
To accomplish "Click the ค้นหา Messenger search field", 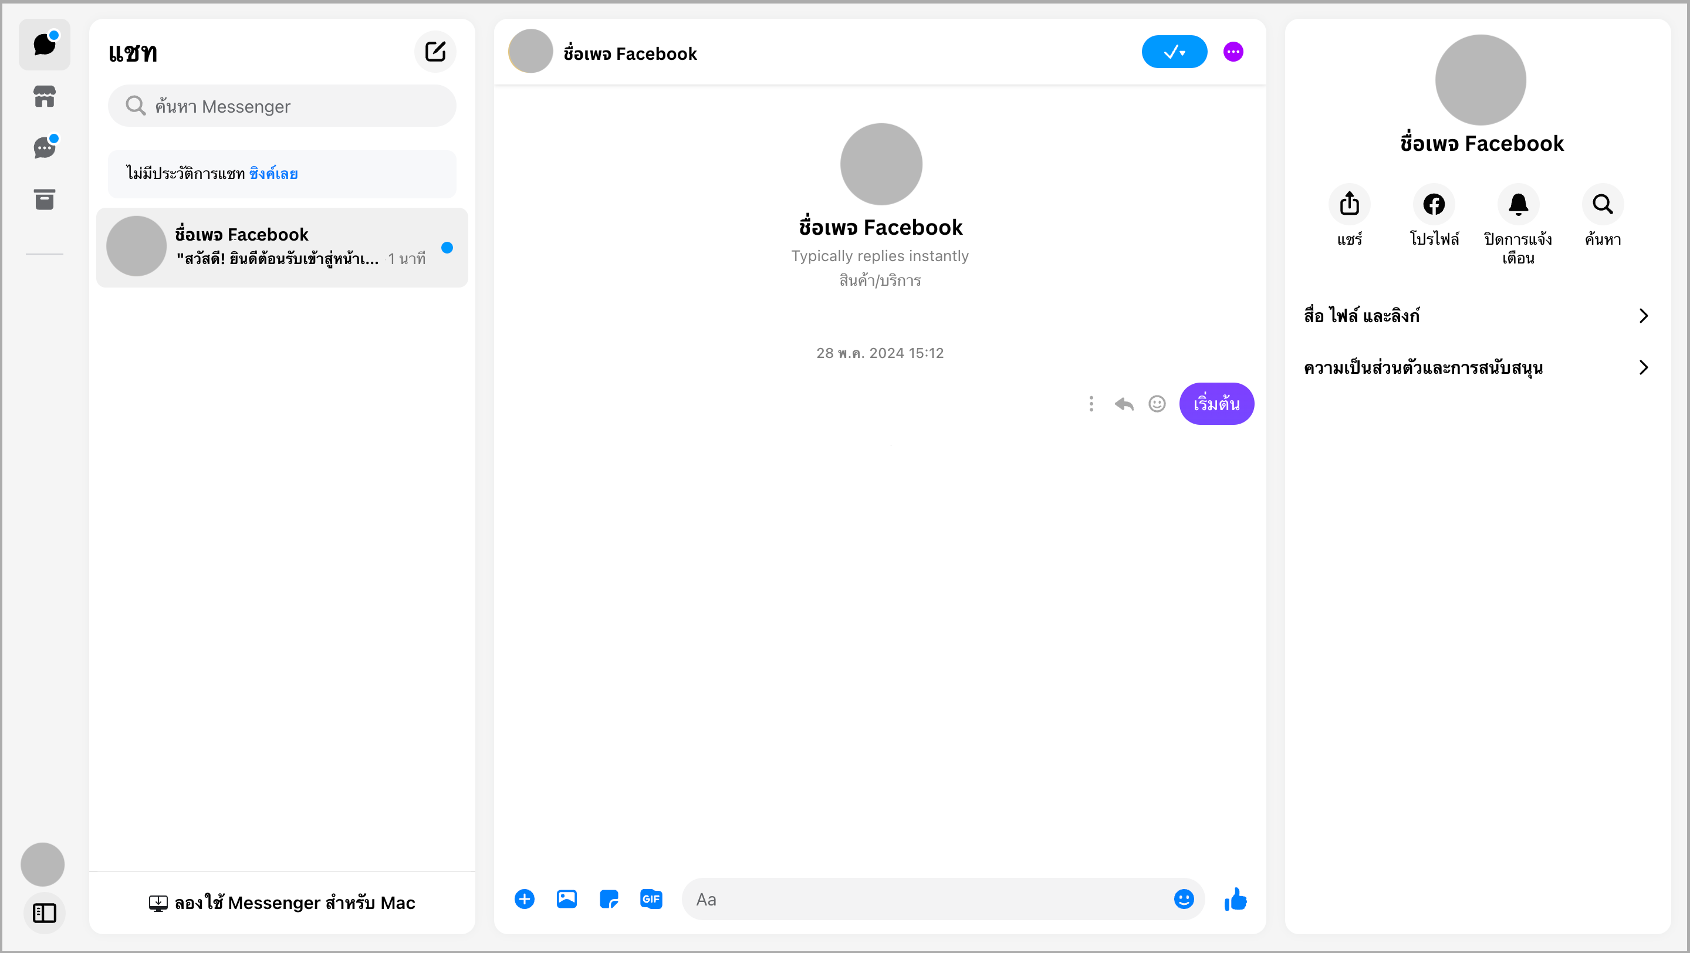I will point(282,106).
